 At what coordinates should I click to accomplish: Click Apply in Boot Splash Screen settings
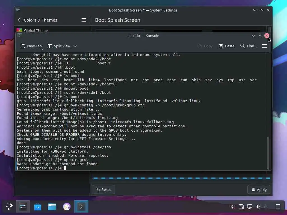click(259, 190)
